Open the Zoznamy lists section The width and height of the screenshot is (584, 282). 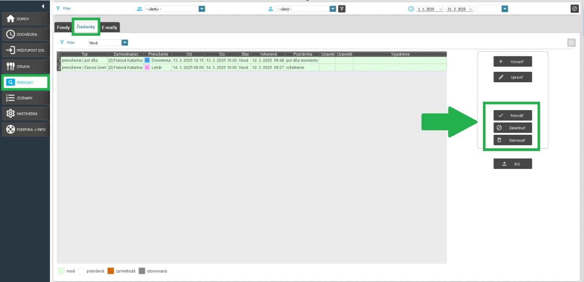click(25, 98)
